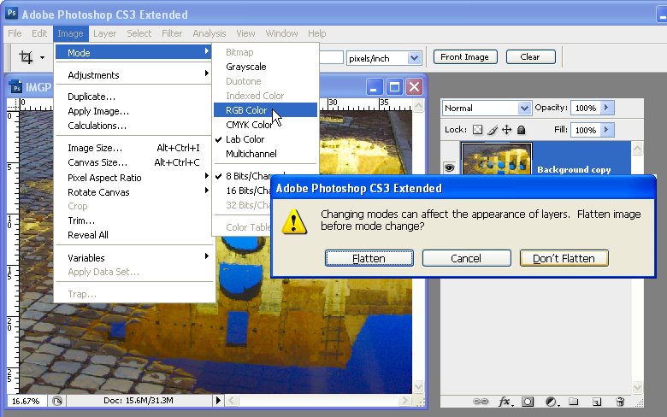Choose Grayscale in Mode submenu
Viewport: 667px width, 417px height.
[x=265, y=67]
